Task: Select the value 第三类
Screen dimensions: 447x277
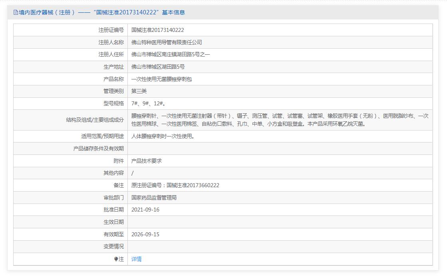Action: (x=139, y=91)
